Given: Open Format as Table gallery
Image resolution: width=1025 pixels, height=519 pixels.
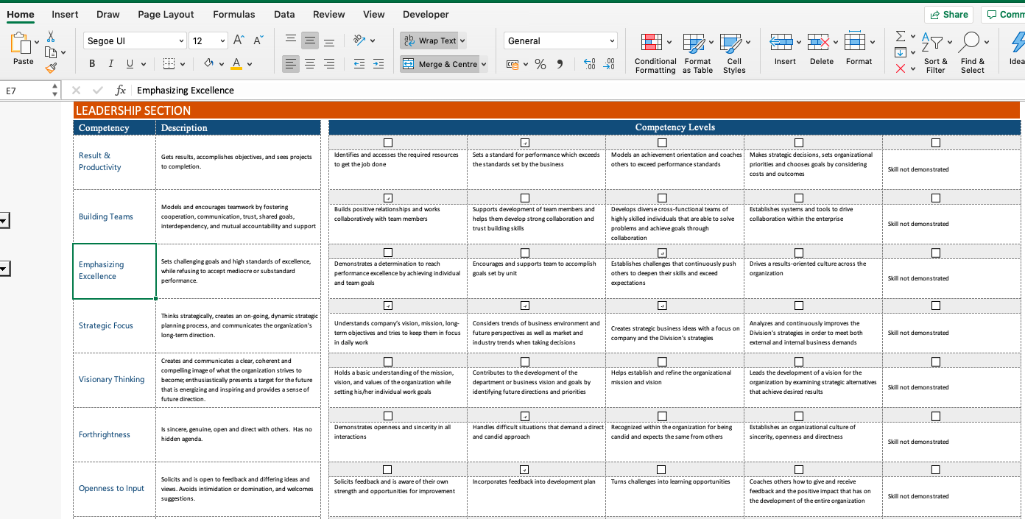Looking at the screenshot, I should tap(697, 53).
